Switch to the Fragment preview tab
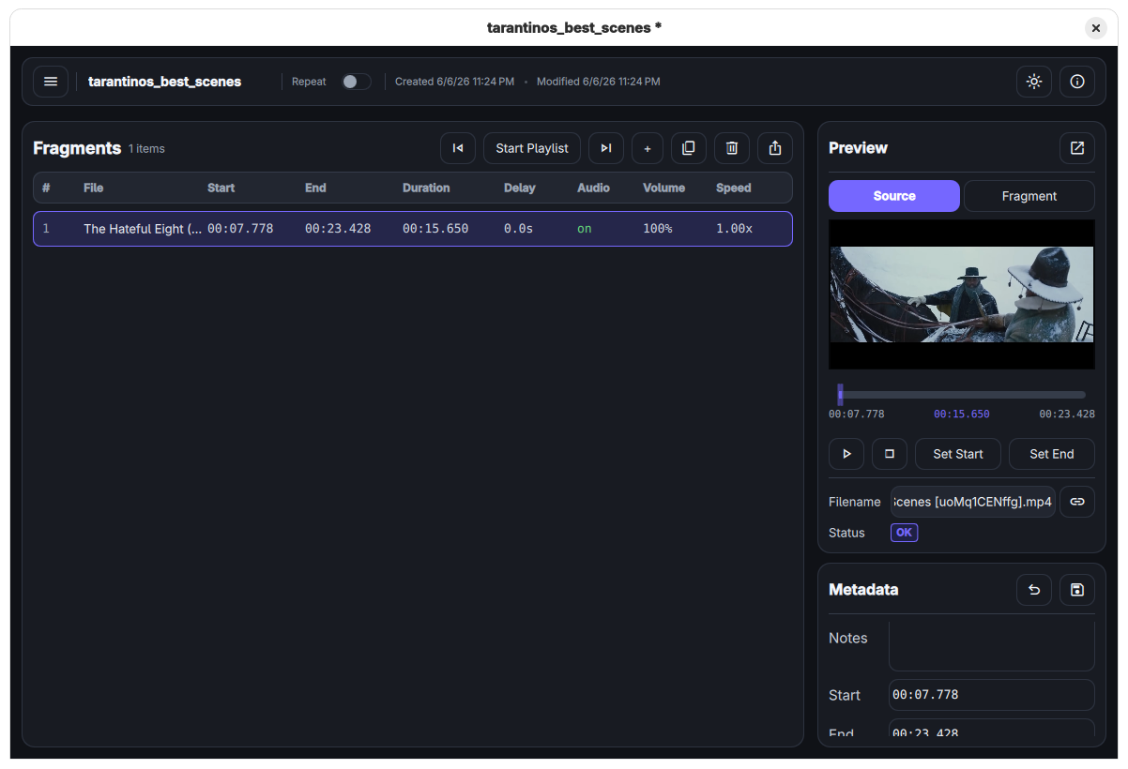1128x769 pixels. pos(1029,196)
